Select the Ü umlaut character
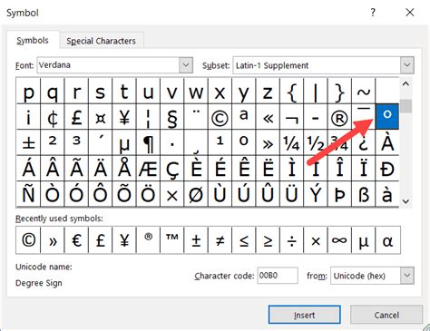430x331 pixels. (x=291, y=194)
